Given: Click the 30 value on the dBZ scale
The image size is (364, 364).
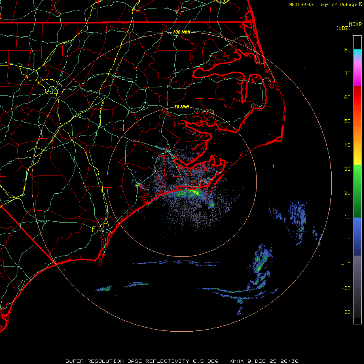Looking at the screenshot, I should point(347,169).
